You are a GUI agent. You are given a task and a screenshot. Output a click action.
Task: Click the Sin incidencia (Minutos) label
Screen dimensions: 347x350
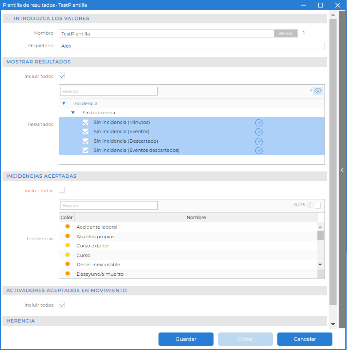122,122
